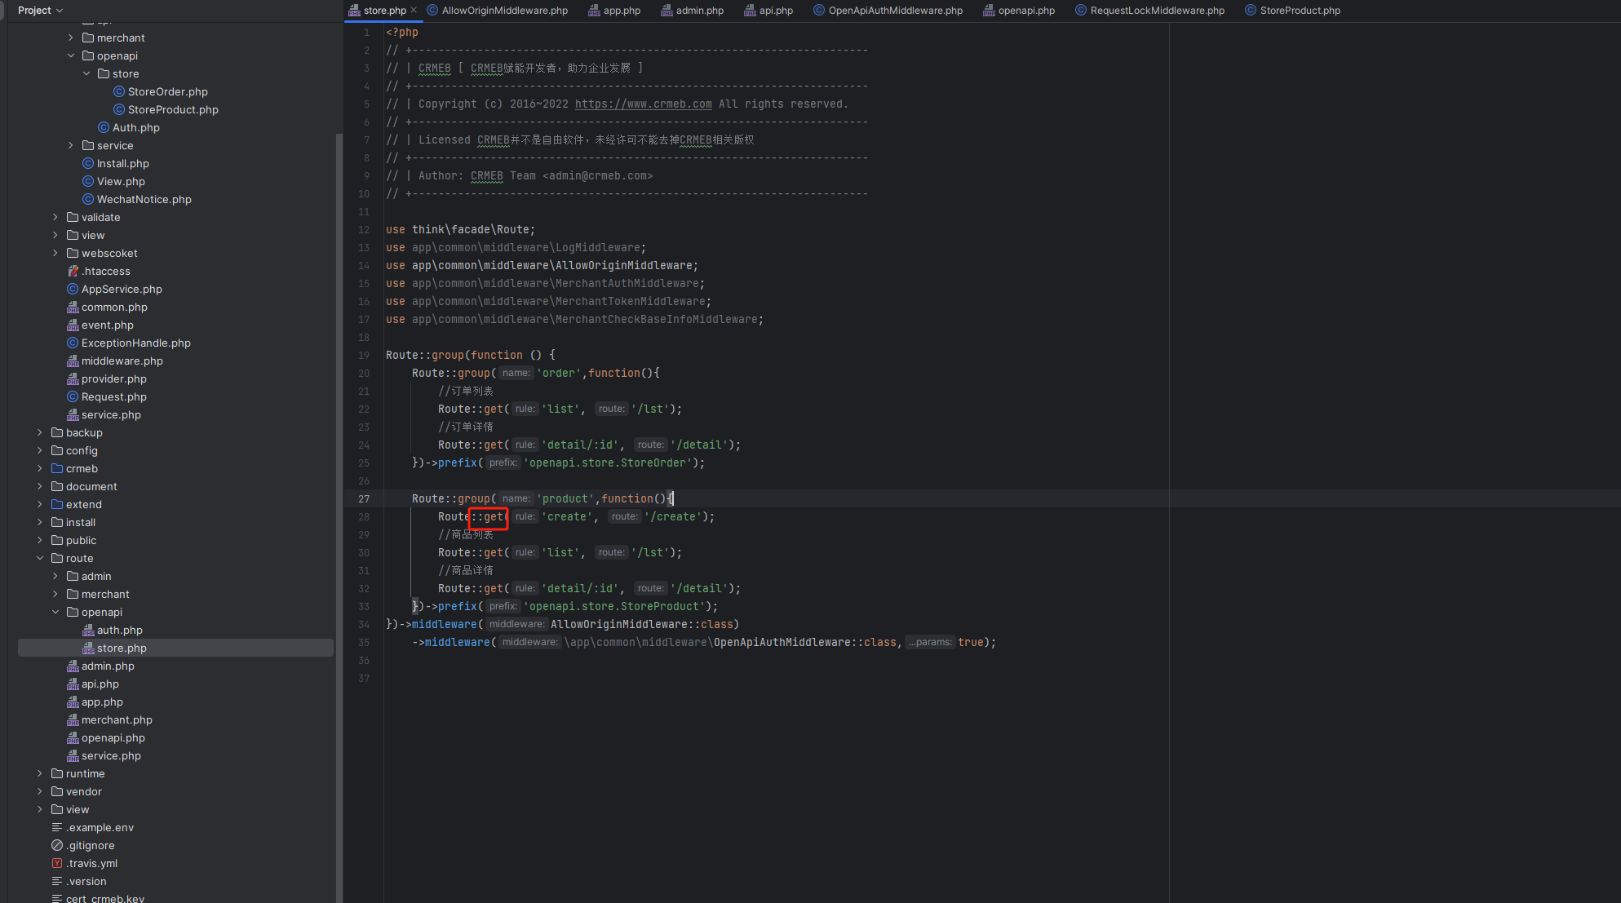Select app.php in the project tree
This screenshot has width=1621, height=903.
pyautogui.click(x=102, y=702)
